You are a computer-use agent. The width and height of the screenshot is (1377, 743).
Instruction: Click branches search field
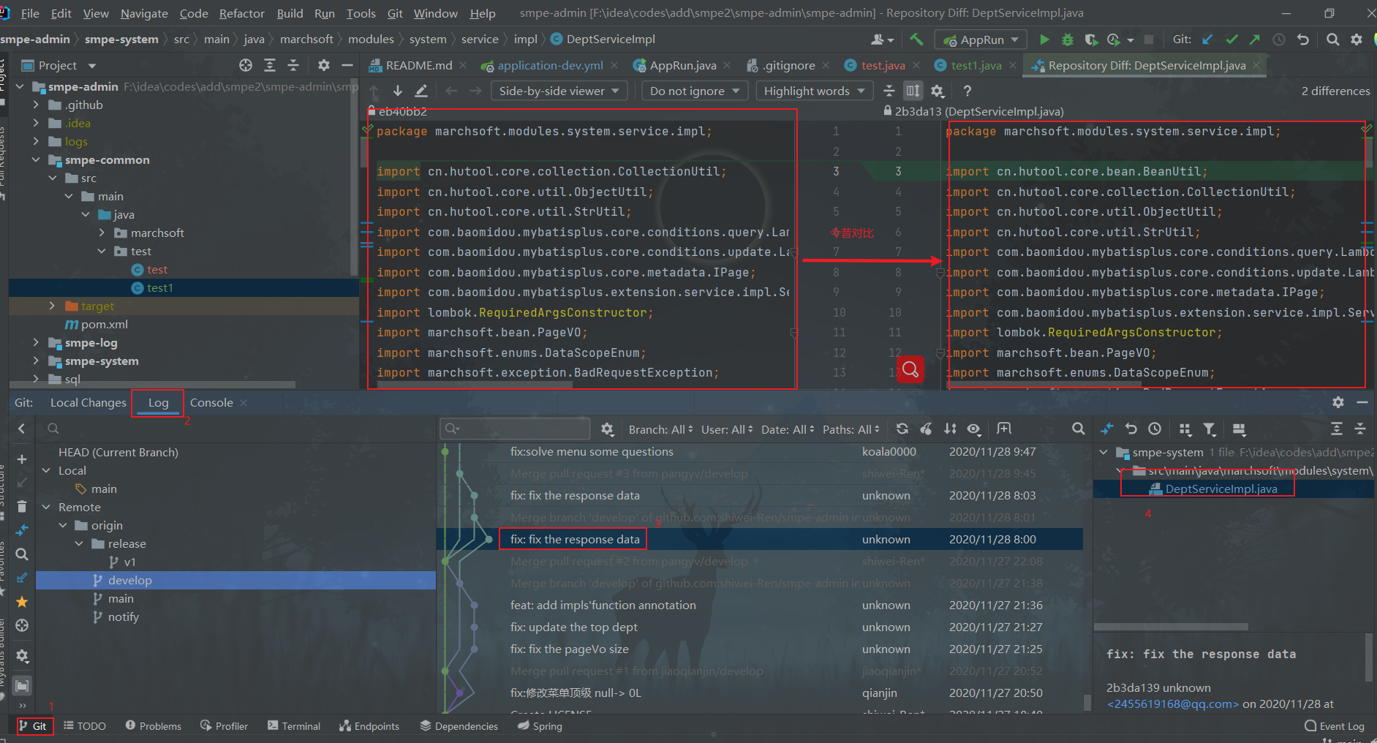pos(234,429)
